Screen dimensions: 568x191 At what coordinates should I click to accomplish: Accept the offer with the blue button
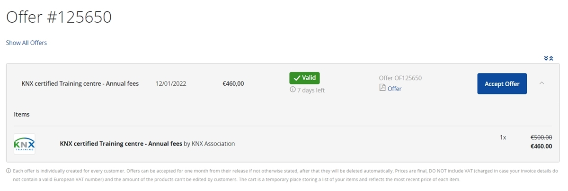(x=502, y=84)
